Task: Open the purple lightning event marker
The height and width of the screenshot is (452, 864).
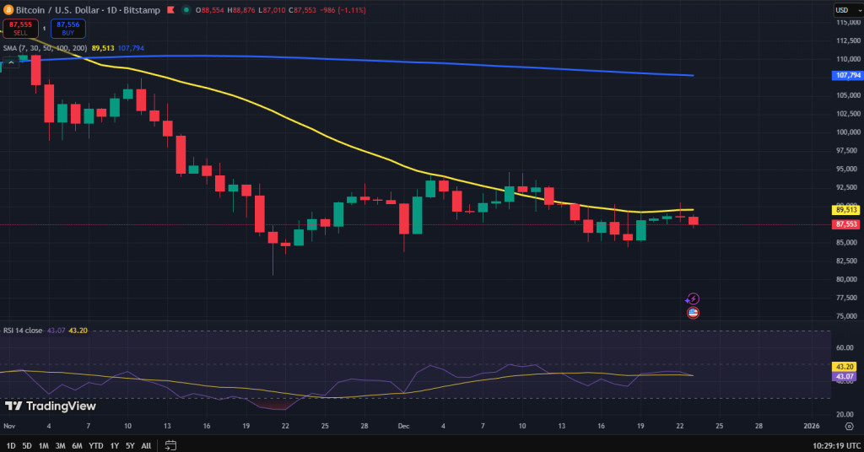Action: tap(693, 299)
